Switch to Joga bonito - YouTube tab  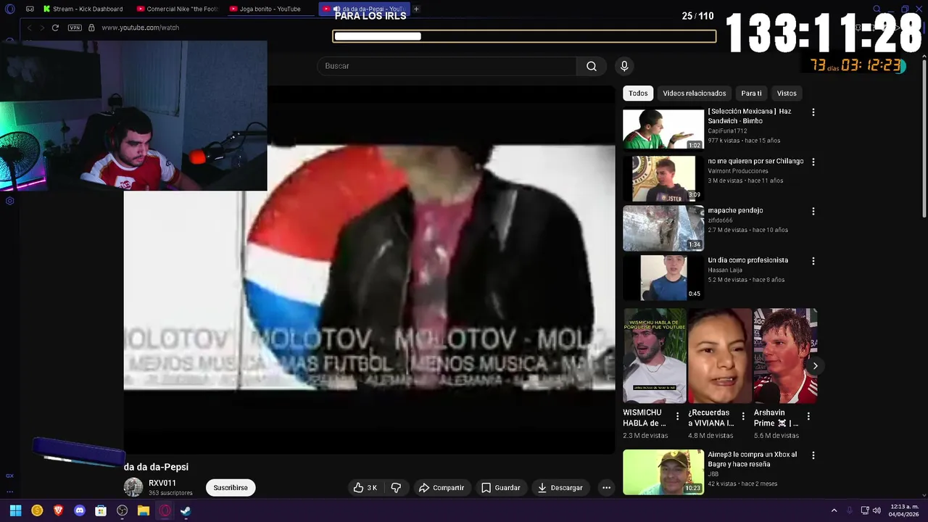click(x=270, y=9)
